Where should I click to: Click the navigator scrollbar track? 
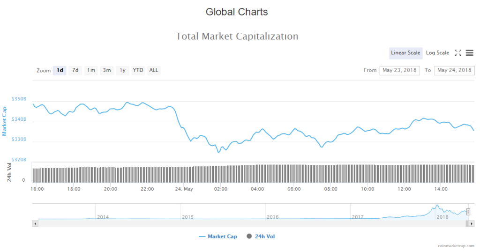[x=234, y=224]
